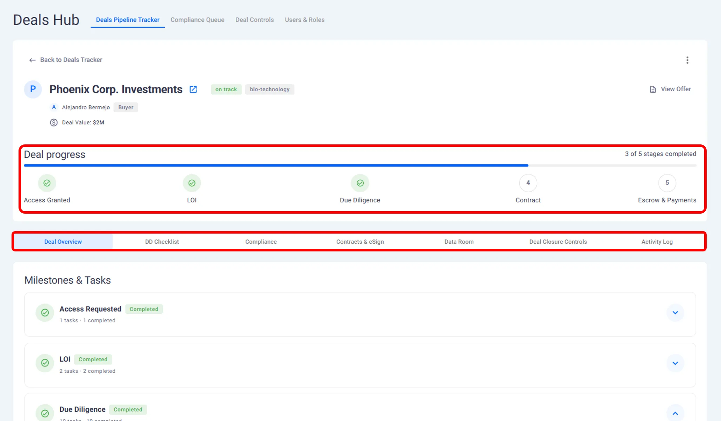Viewport: 721px width, 421px height.
Task: Click the Due Diligence stage checkmark icon
Action: pyautogui.click(x=360, y=183)
